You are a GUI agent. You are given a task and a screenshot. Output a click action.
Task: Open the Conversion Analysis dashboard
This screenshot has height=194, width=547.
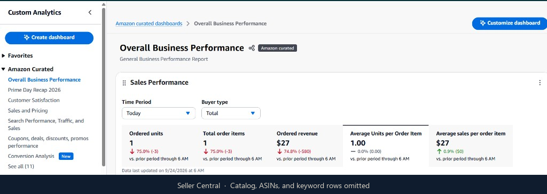coord(31,156)
